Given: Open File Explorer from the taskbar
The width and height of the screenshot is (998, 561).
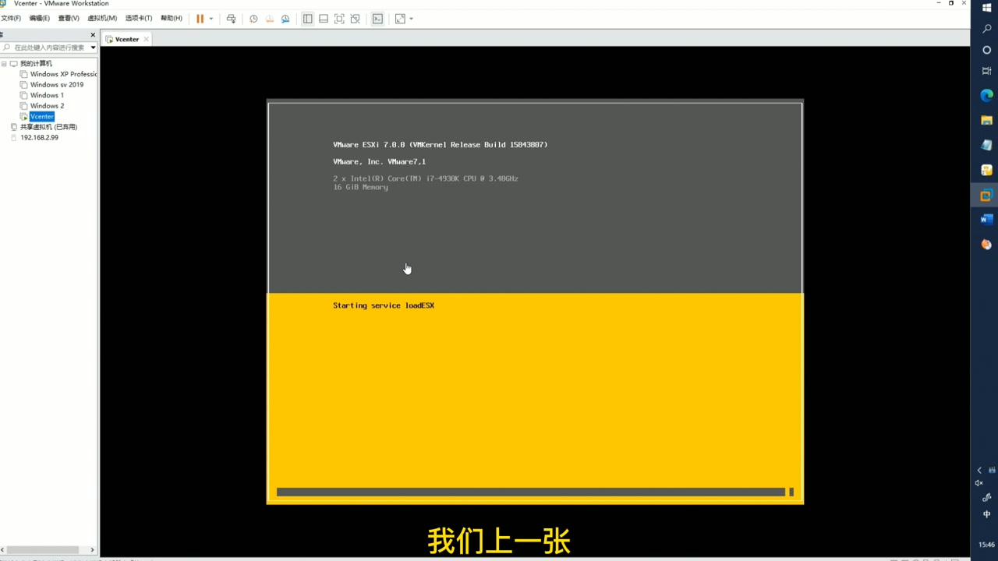Looking at the screenshot, I should pos(986,121).
